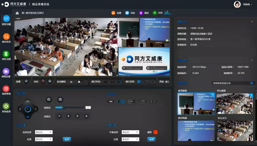Tilt the camera down with the PTZ down arrow
Image resolution: width=257 pixels, height=146 pixels.
[28, 117]
